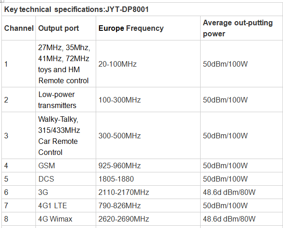Select the '925-960MHz' frequency cell
The width and height of the screenshot is (283, 228).
click(120, 165)
